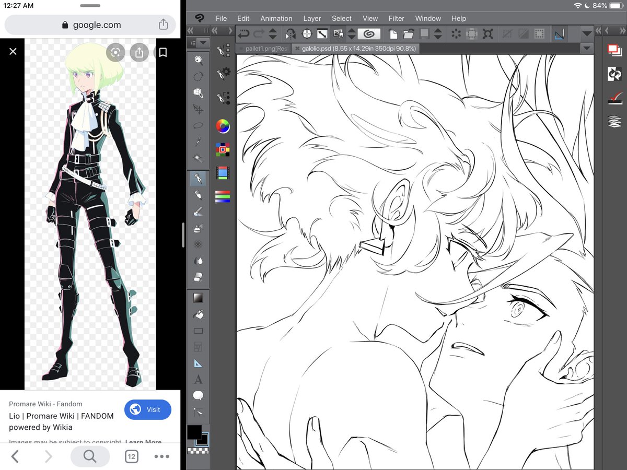This screenshot has height=470, width=627.
Task: Open the Filter menu
Action: tap(396, 18)
